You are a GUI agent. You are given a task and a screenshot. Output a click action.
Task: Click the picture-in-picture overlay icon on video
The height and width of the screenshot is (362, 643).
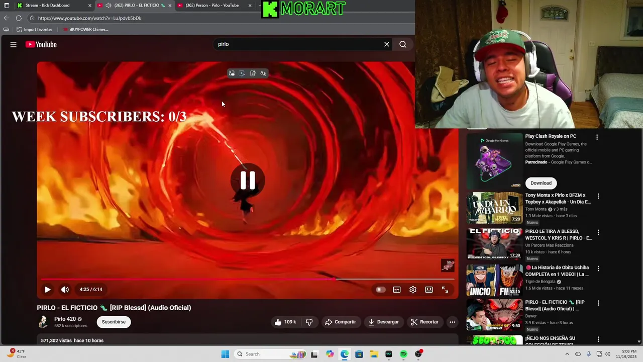pyautogui.click(x=232, y=73)
